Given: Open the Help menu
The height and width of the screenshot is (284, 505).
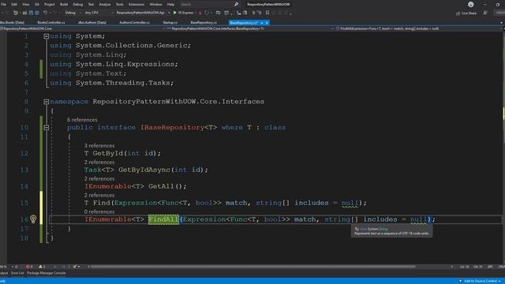Looking at the screenshot, I should tap(170, 4).
